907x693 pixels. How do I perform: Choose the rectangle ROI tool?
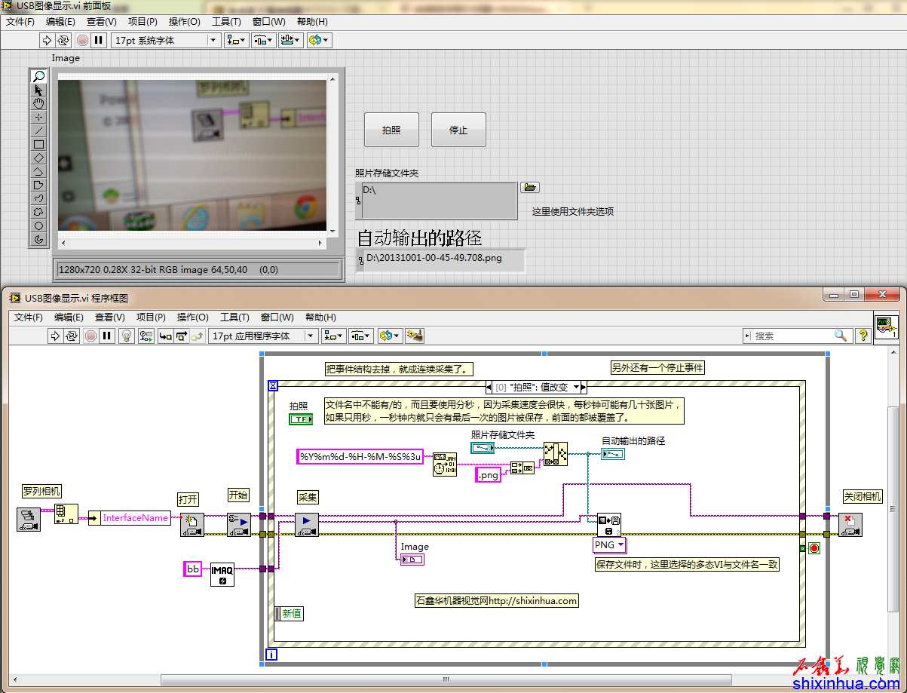coord(39,144)
